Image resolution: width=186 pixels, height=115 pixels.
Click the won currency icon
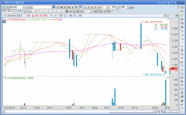71,11
